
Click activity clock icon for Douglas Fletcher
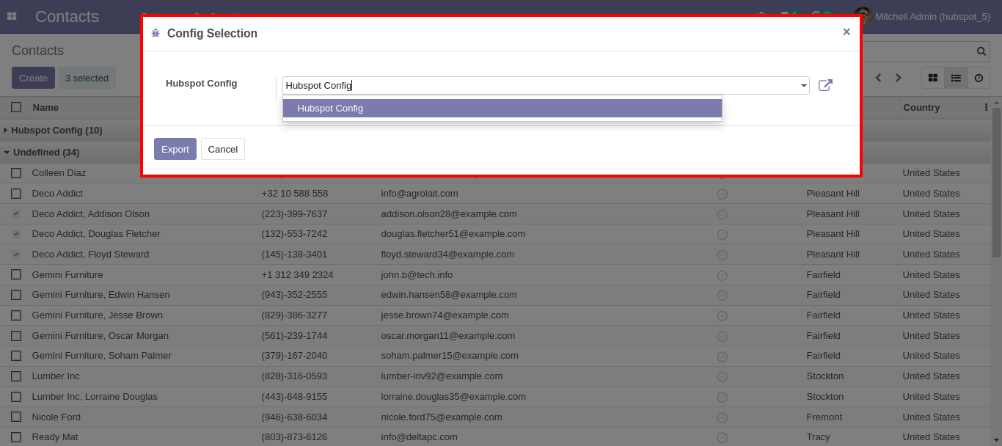(x=722, y=235)
